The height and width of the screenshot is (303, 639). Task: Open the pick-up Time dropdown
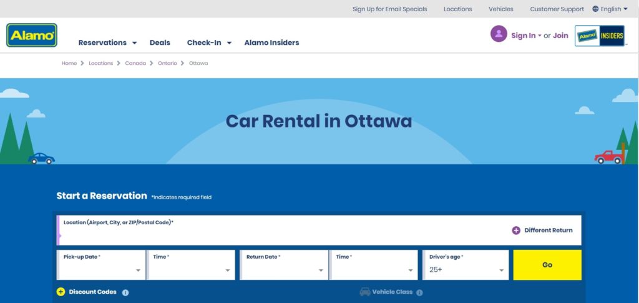[x=191, y=265]
